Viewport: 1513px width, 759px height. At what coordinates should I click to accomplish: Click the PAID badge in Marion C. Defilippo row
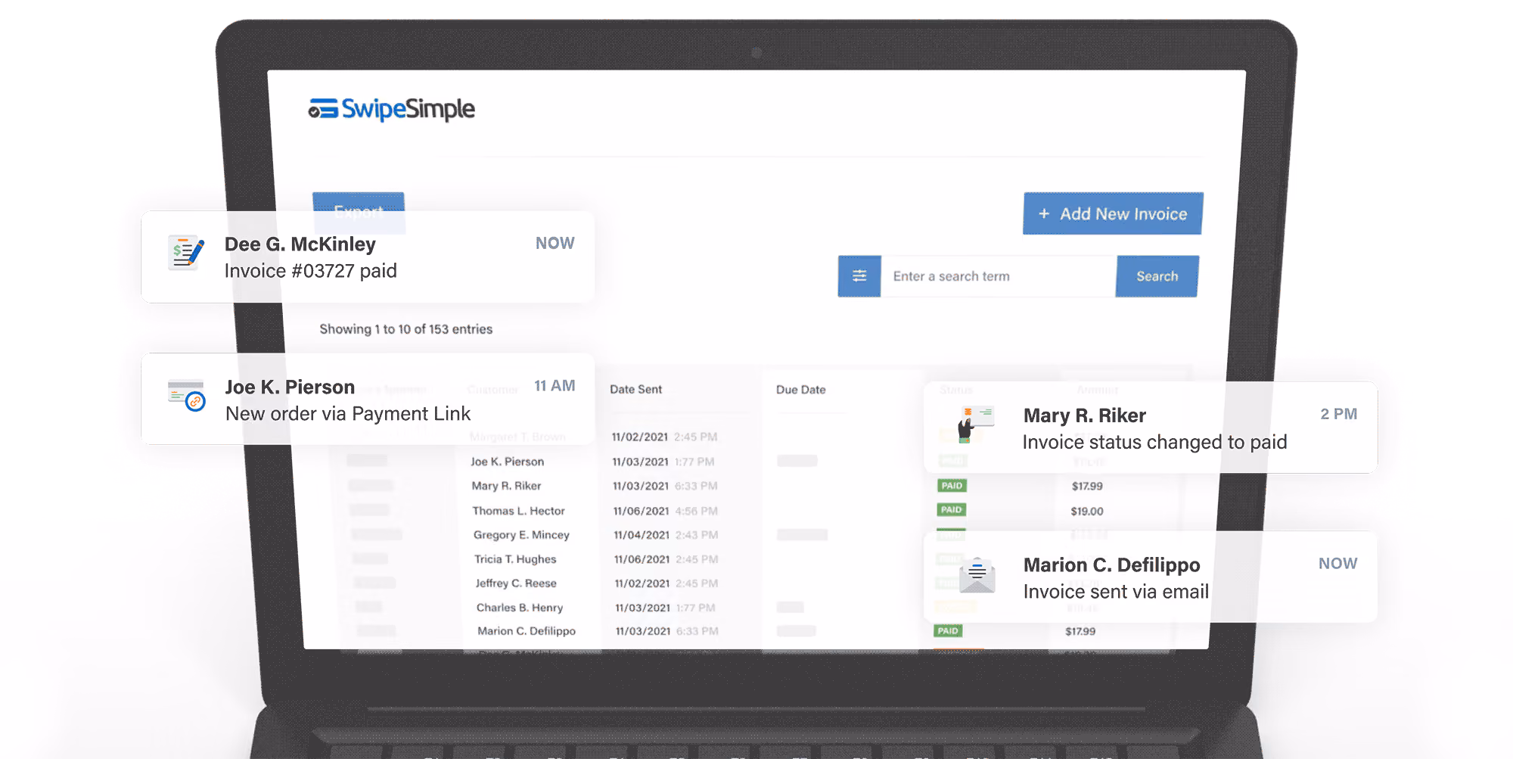[x=948, y=630]
